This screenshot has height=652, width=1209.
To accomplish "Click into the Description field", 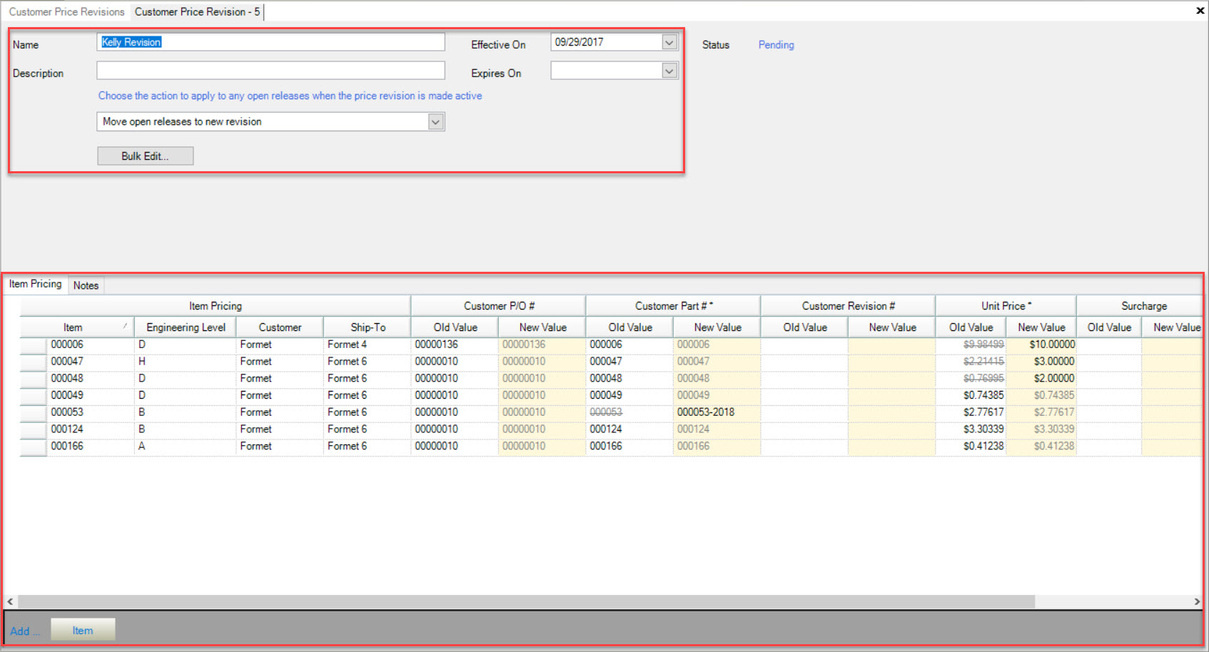I will (270, 71).
